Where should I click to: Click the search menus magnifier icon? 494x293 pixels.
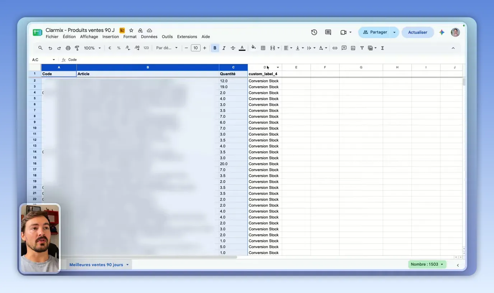click(40, 48)
